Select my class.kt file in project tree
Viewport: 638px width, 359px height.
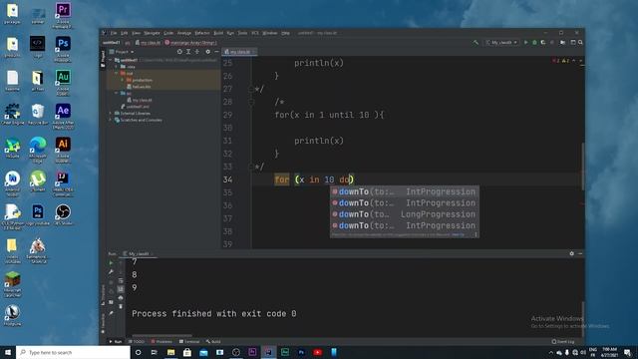(x=140, y=100)
